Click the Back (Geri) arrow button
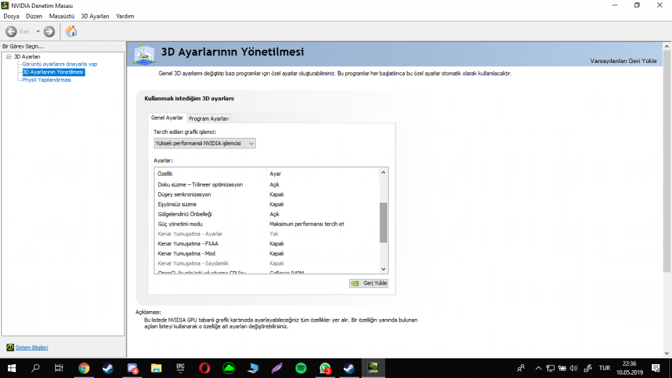The width and height of the screenshot is (672, 378). coord(11,31)
